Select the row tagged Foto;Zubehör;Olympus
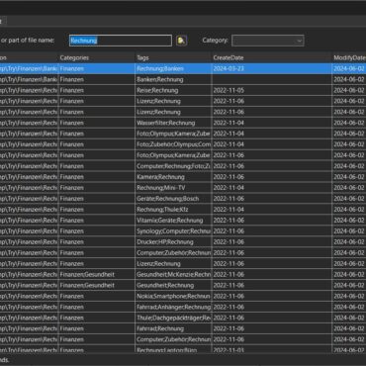Image resolution: width=366 pixels, height=366 pixels. pyautogui.click(x=183, y=144)
